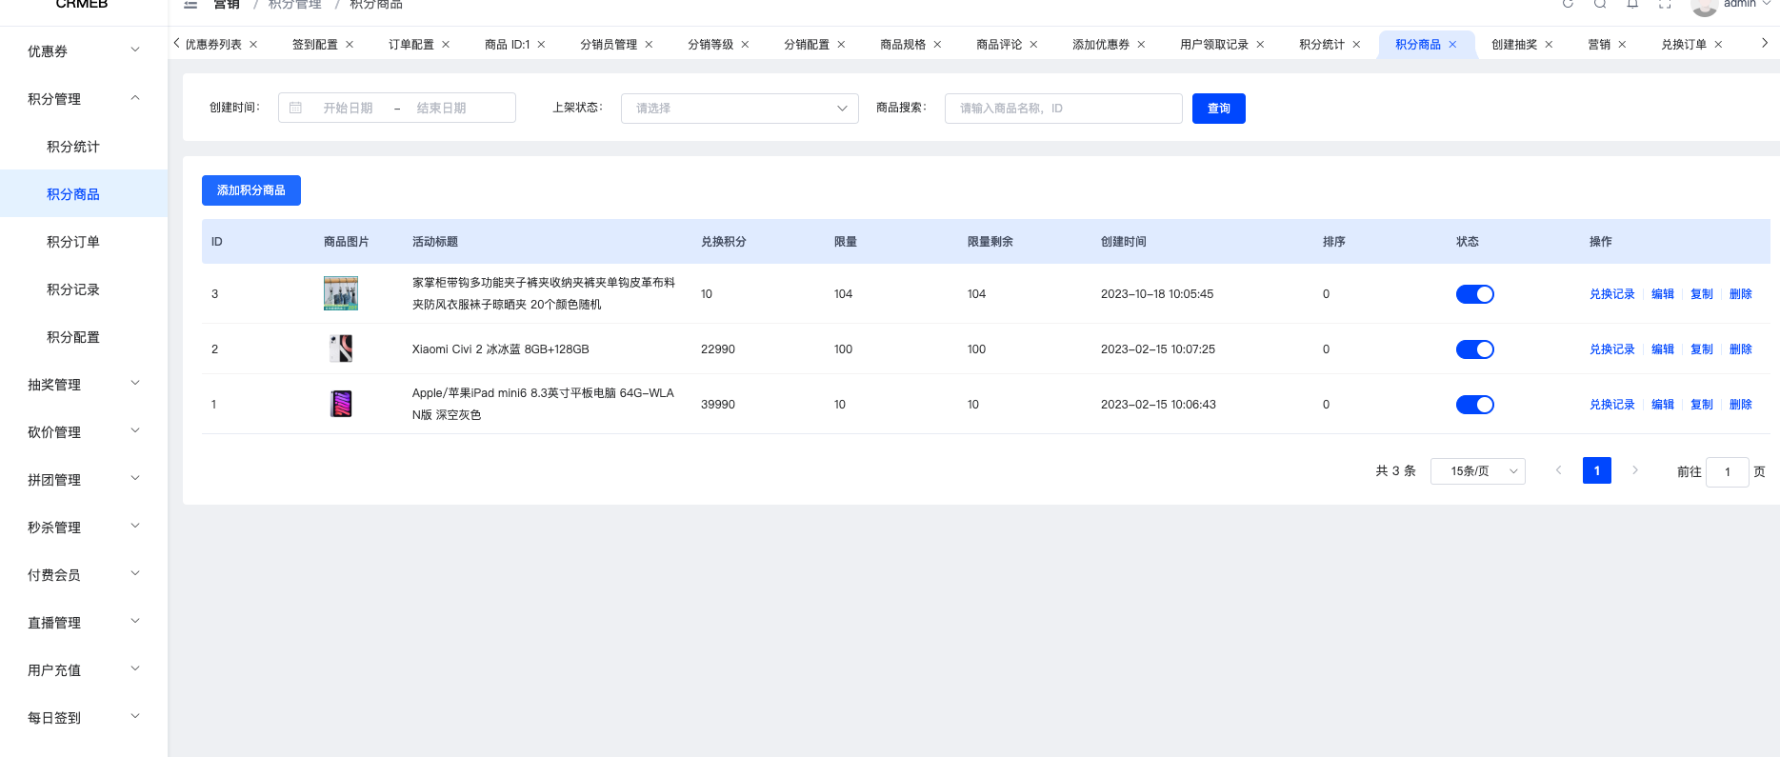1780x757 pixels.
Task: Open the search icon in top header
Action: pyautogui.click(x=1600, y=4)
